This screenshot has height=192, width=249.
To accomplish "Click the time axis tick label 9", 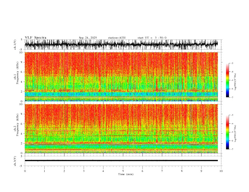I will tap(201, 171).
